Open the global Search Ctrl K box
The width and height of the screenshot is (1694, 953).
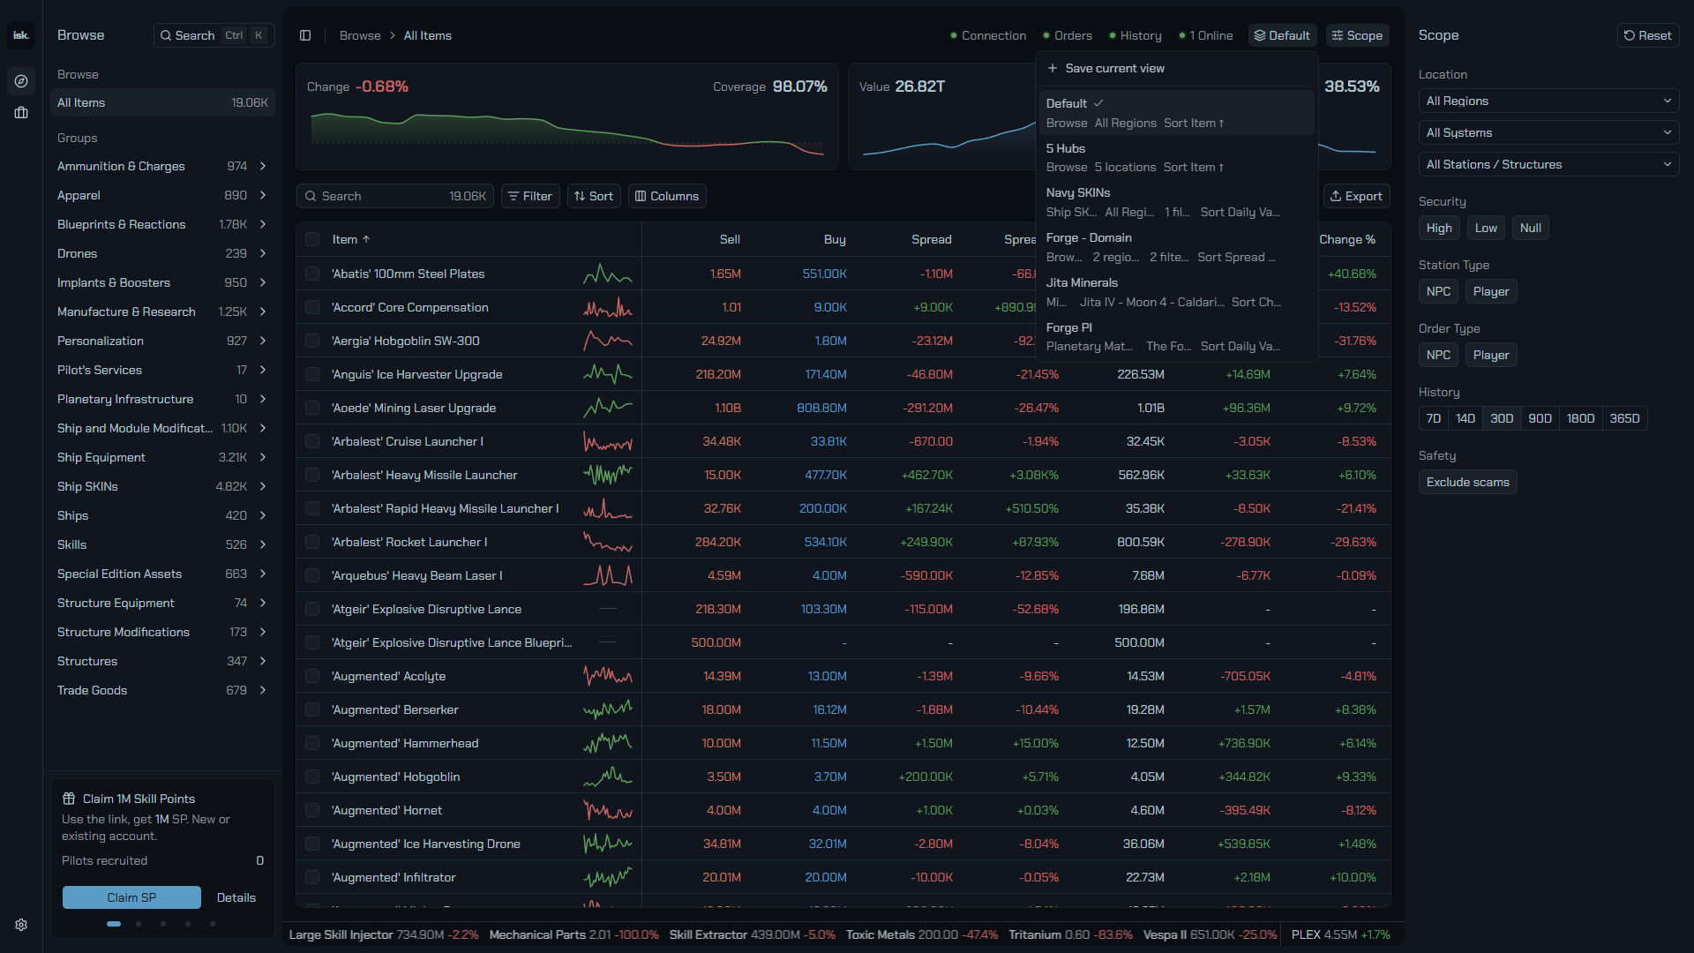pos(214,35)
